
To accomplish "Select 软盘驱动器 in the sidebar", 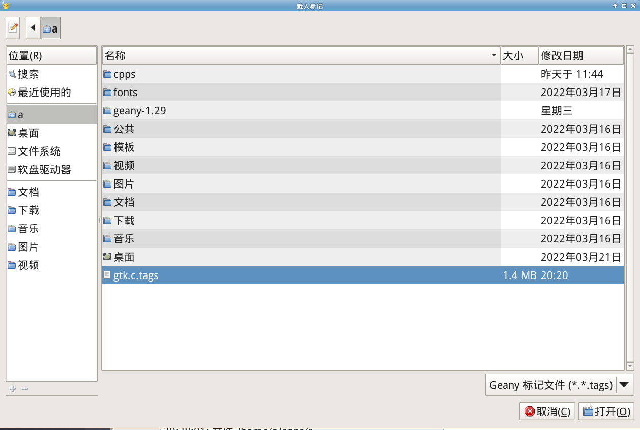I will (44, 170).
